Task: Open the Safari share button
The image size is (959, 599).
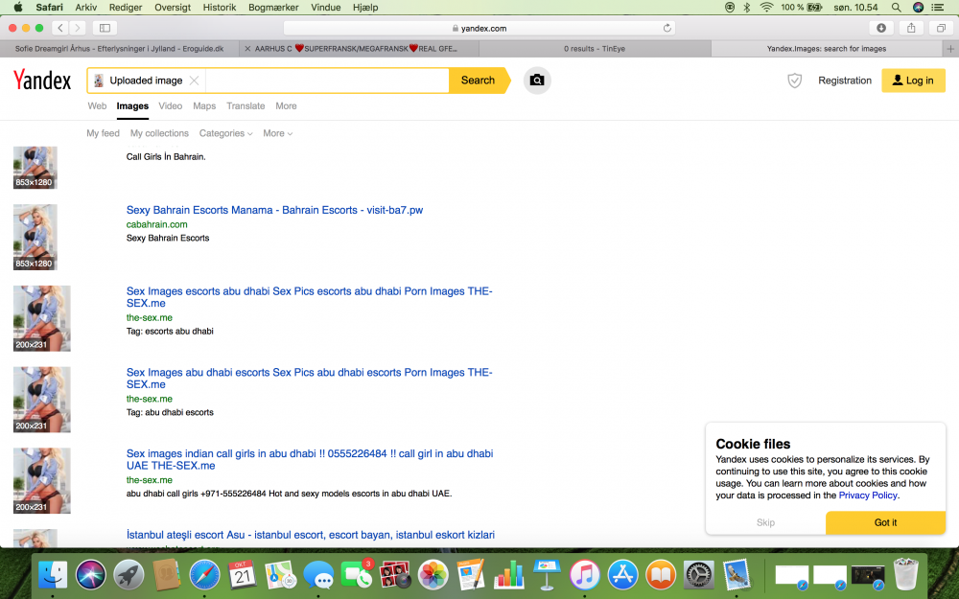Action: [x=911, y=28]
